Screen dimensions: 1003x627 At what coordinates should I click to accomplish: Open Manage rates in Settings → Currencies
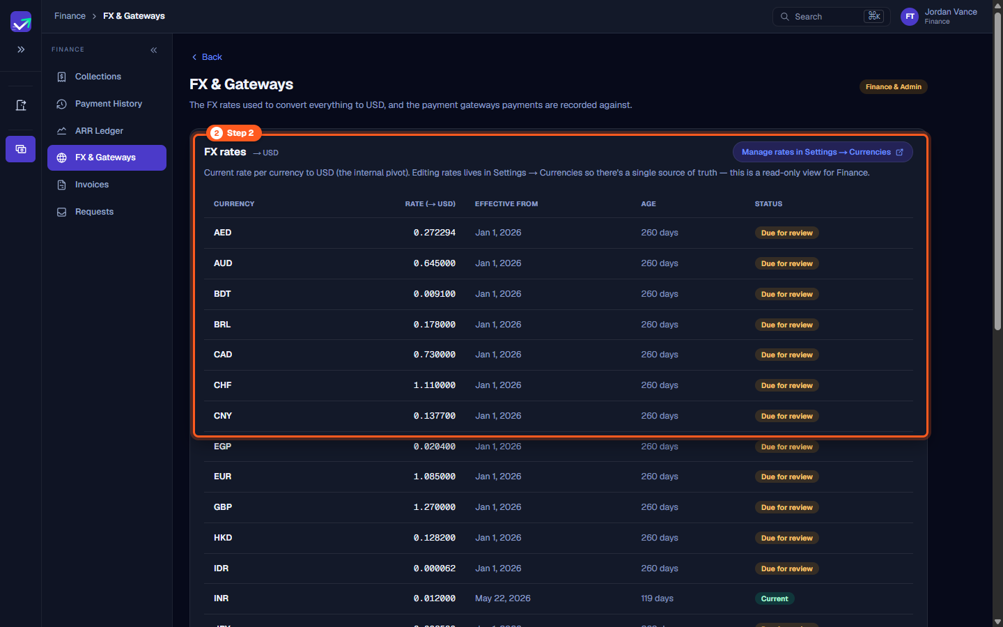click(x=823, y=152)
